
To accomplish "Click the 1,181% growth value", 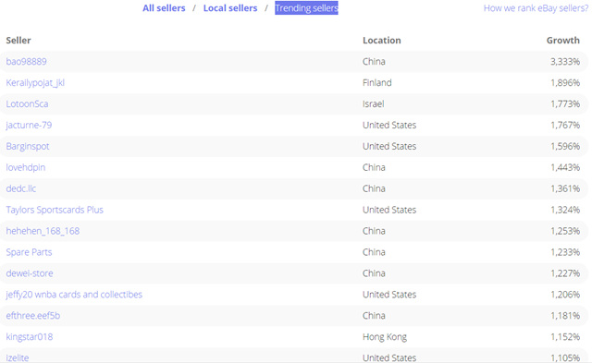I will coord(565,316).
